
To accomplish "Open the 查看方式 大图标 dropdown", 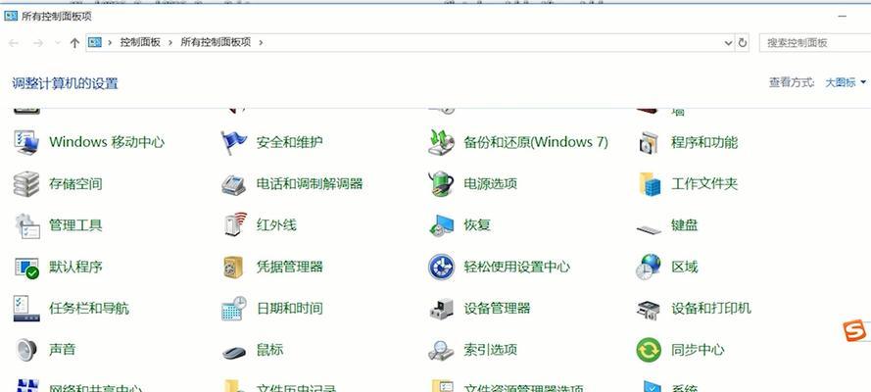I will tap(846, 82).
